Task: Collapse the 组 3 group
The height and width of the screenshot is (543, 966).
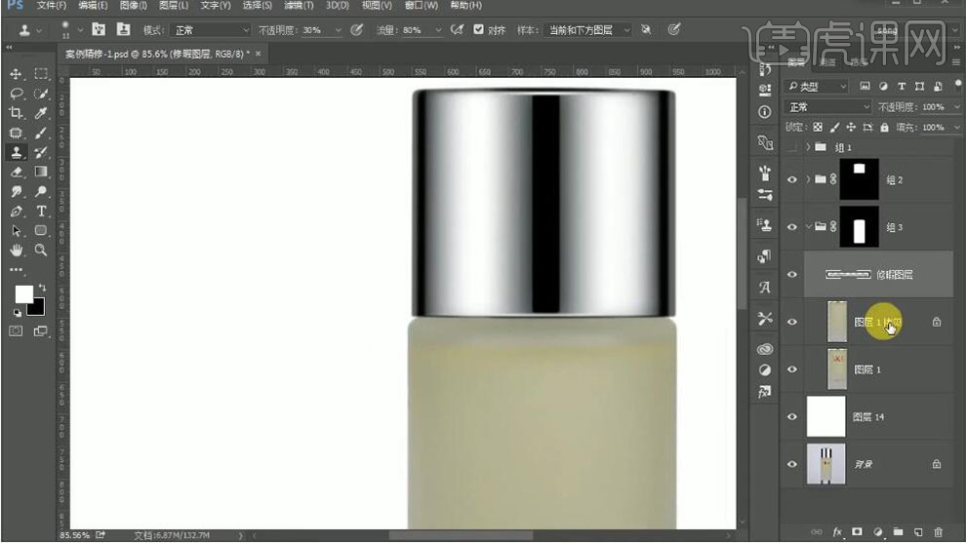Action: [808, 227]
